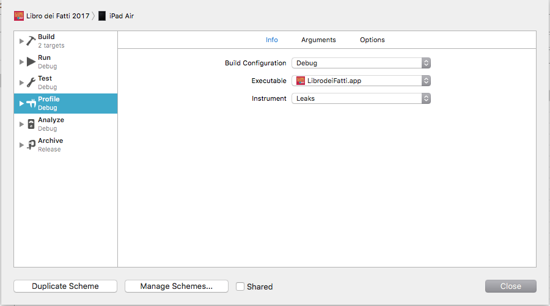Toggle the Shared checkbox
The image size is (550, 306).
click(240, 286)
